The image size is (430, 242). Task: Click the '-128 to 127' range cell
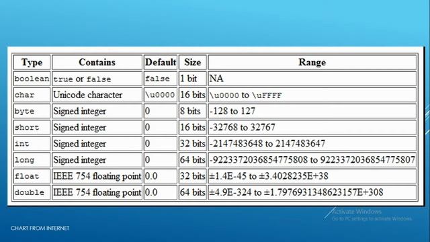pos(312,111)
